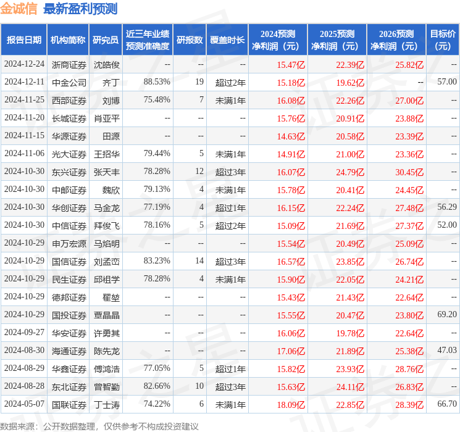Select the 中信证券 institution cell
This screenshot has width=460, height=432.
pyautogui.click(x=69, y=225)
